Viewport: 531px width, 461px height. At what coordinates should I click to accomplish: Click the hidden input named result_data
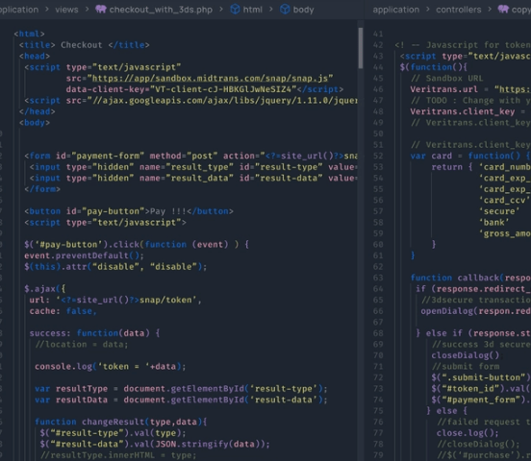pyautogui.click(x=193, y=179)
